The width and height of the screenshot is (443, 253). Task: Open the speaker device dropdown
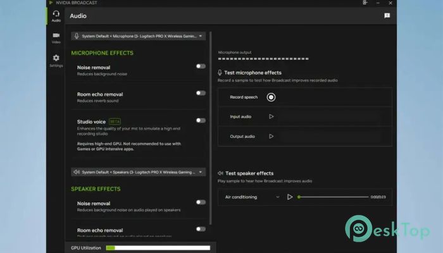138,172
